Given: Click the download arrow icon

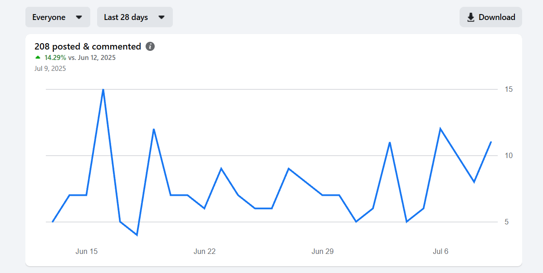Looking at the screenshot, I should (471, 17).
